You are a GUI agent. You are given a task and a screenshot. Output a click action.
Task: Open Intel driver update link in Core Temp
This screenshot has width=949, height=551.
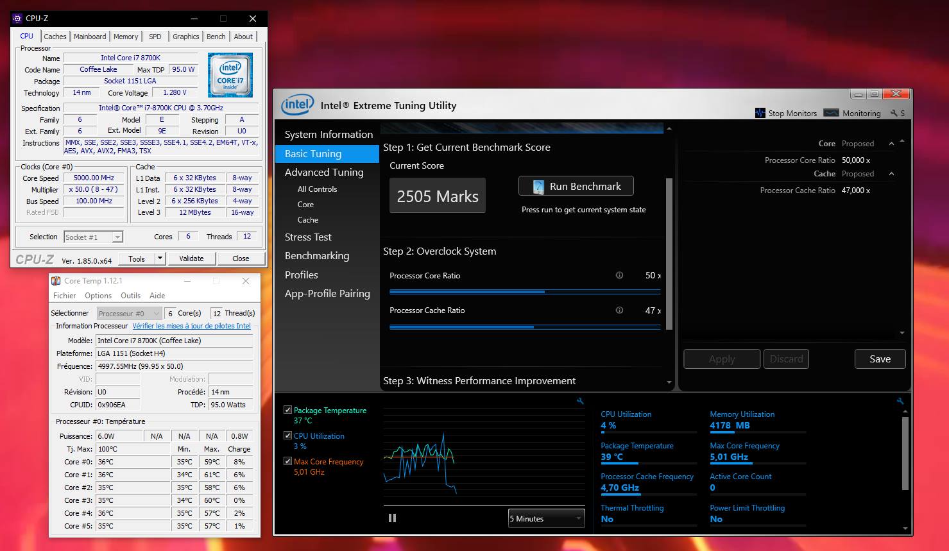[x=192, y=326]
